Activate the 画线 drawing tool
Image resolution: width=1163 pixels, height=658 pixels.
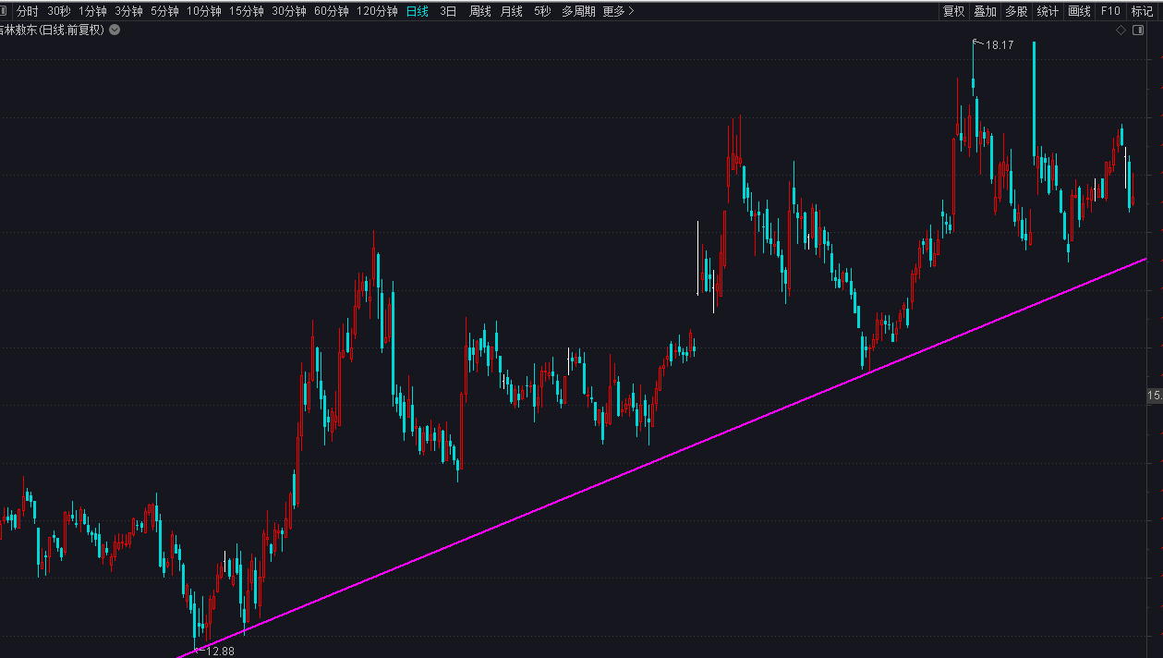(1079, 11)
